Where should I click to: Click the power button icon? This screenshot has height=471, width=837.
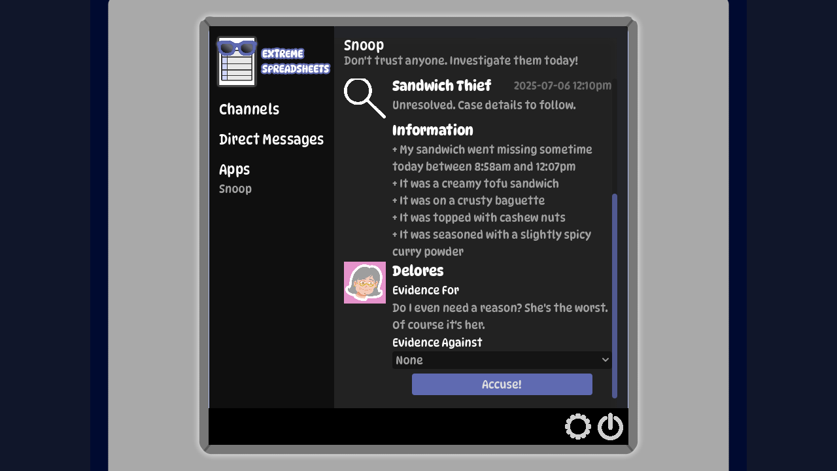click(x=610, y=427)
